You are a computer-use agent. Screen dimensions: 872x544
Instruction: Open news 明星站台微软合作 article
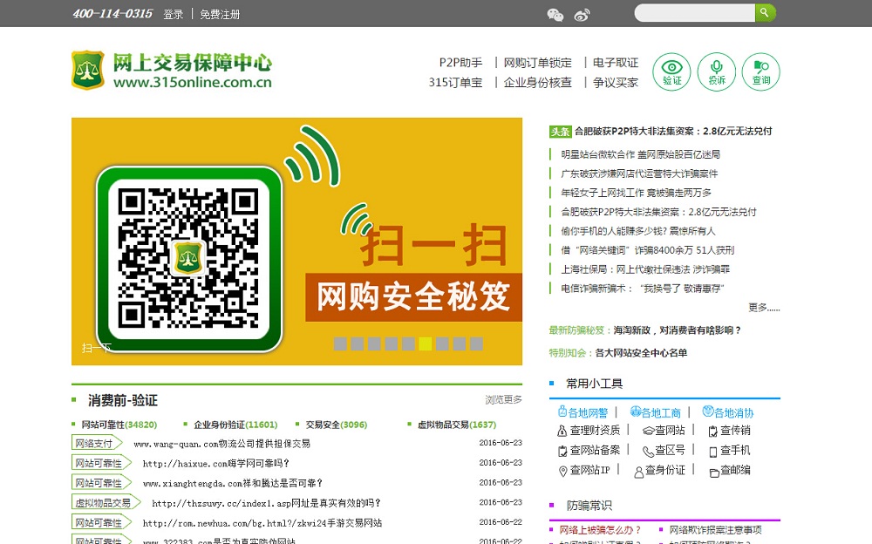pos(640,154)
